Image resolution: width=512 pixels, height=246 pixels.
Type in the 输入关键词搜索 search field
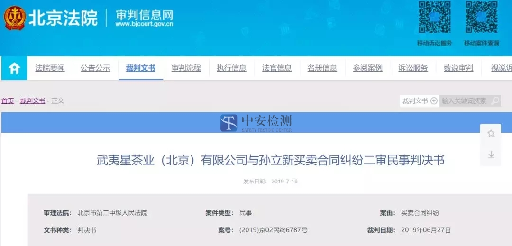465,101
